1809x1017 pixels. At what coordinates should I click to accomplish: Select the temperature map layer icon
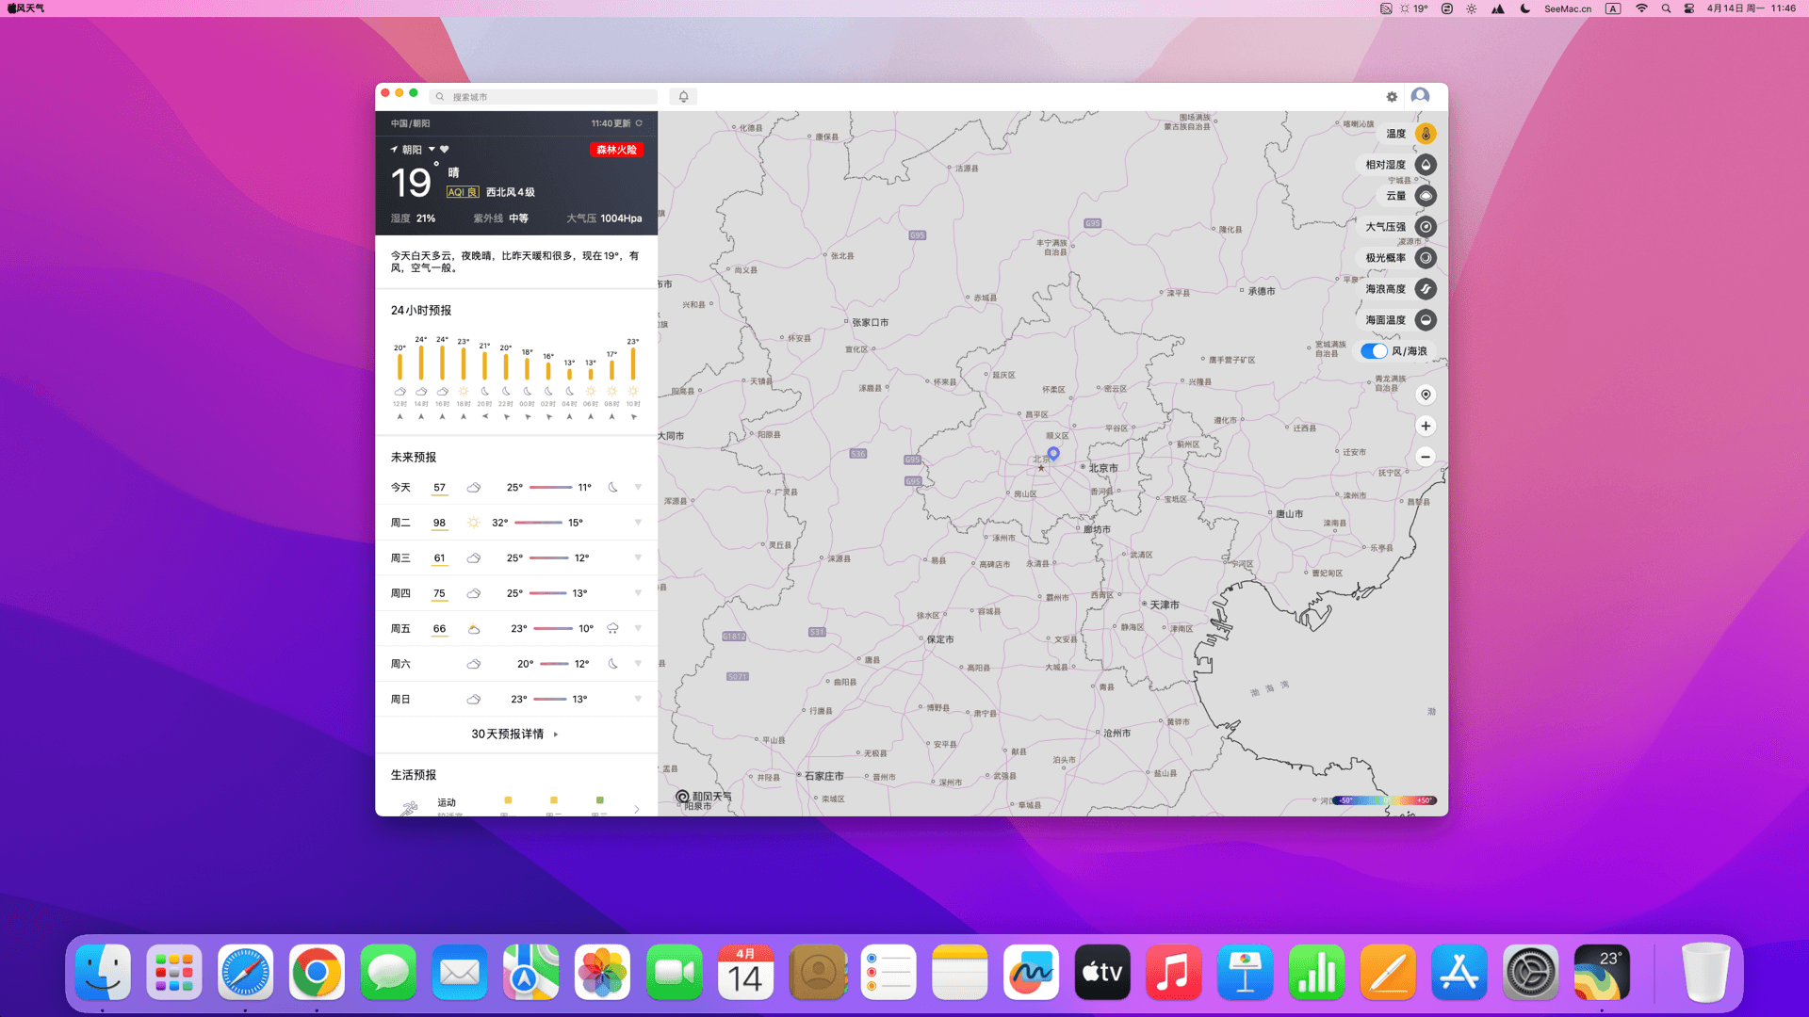1426,134
